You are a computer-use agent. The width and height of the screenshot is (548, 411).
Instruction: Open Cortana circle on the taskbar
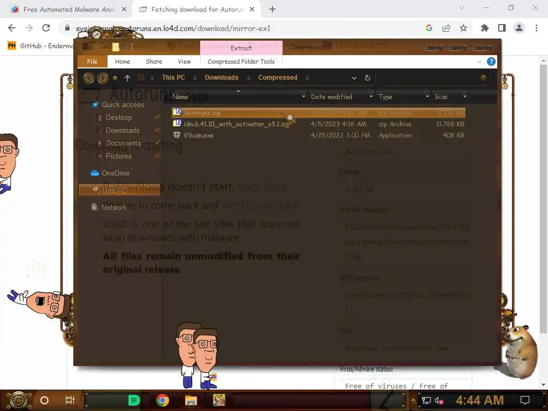(x=44, y=400)
